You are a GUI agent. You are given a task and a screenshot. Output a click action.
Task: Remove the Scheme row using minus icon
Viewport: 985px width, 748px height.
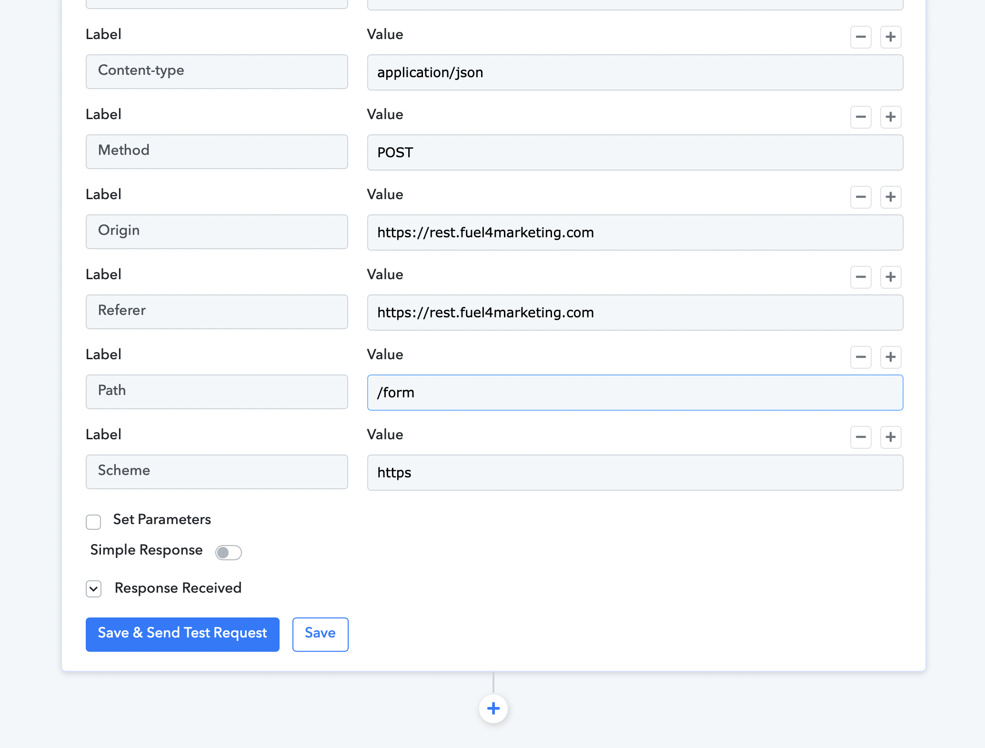861,437
